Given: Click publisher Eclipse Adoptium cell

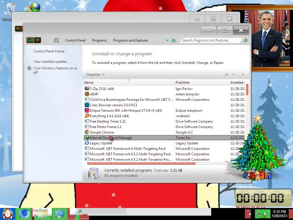Looking at the screenshot, I should pos(189,110).
